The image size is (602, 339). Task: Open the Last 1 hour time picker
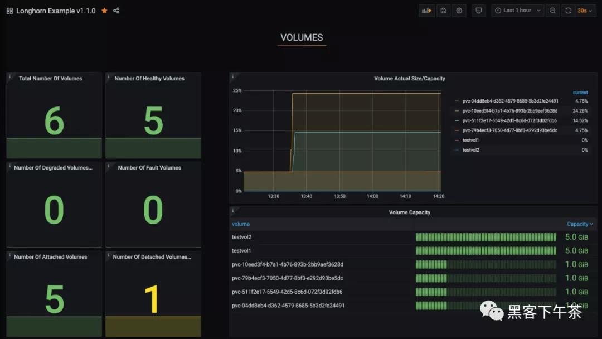(x=517, y=11)
